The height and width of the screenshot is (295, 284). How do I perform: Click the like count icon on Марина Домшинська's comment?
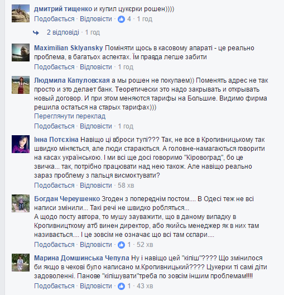coord(121,286)
